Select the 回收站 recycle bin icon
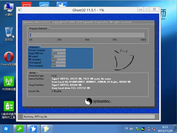The height and width of the screenshot is (133, 177). 9,34
